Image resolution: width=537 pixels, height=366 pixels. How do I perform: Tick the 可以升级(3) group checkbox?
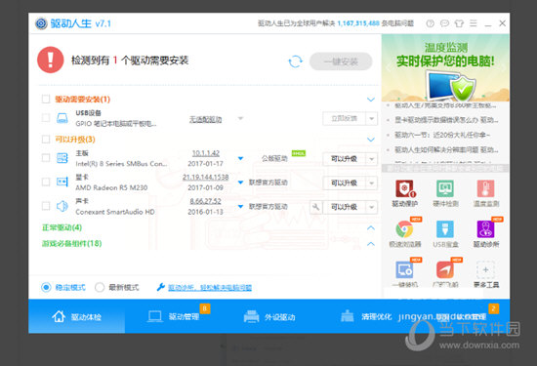click(46, 139)
